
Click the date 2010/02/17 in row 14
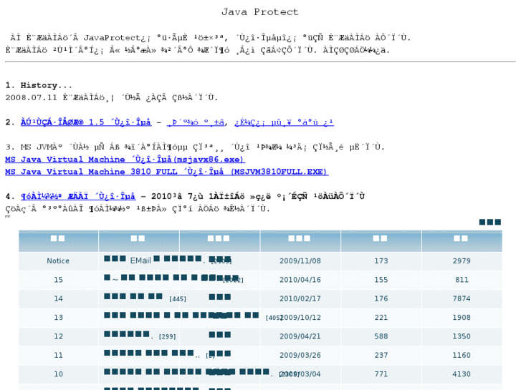click(300, 298)
